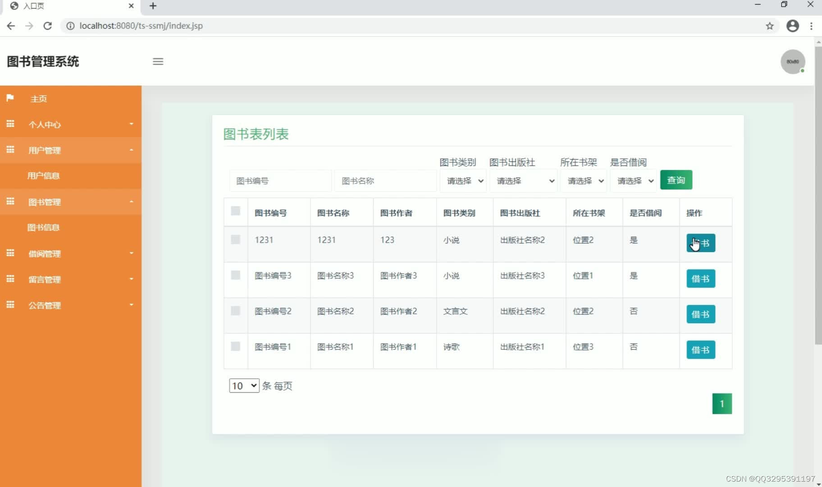Viewport: 822px width, 487px height.
Task: Click the grid icon beside 图书管理
Action: (x=10, y=201)
